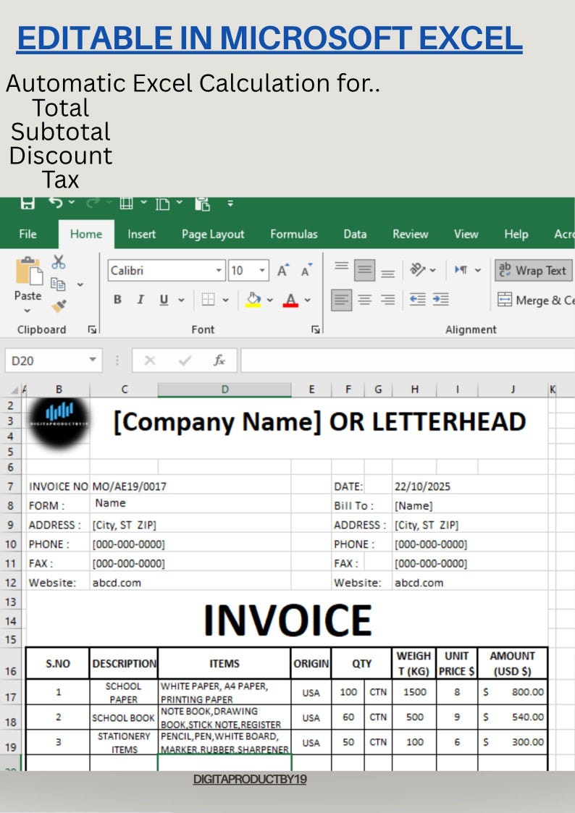This screenshot has height=813, width=575.
Task: Open the underline style dropdown arrow
Action: [182, 300]
